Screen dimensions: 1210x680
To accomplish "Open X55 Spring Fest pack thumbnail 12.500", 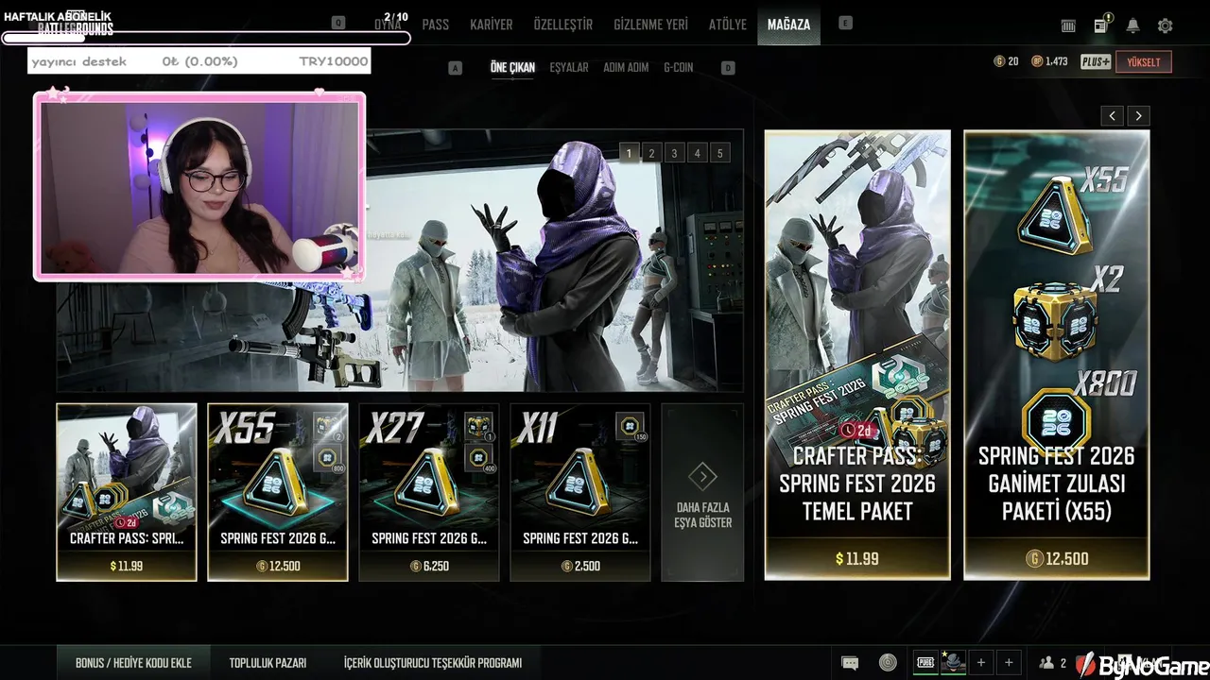I will click(278, 492).
